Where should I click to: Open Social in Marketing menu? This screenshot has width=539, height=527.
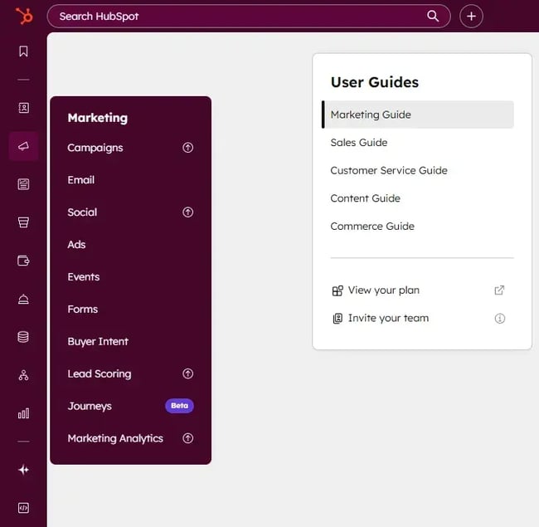tap(82, 212)
